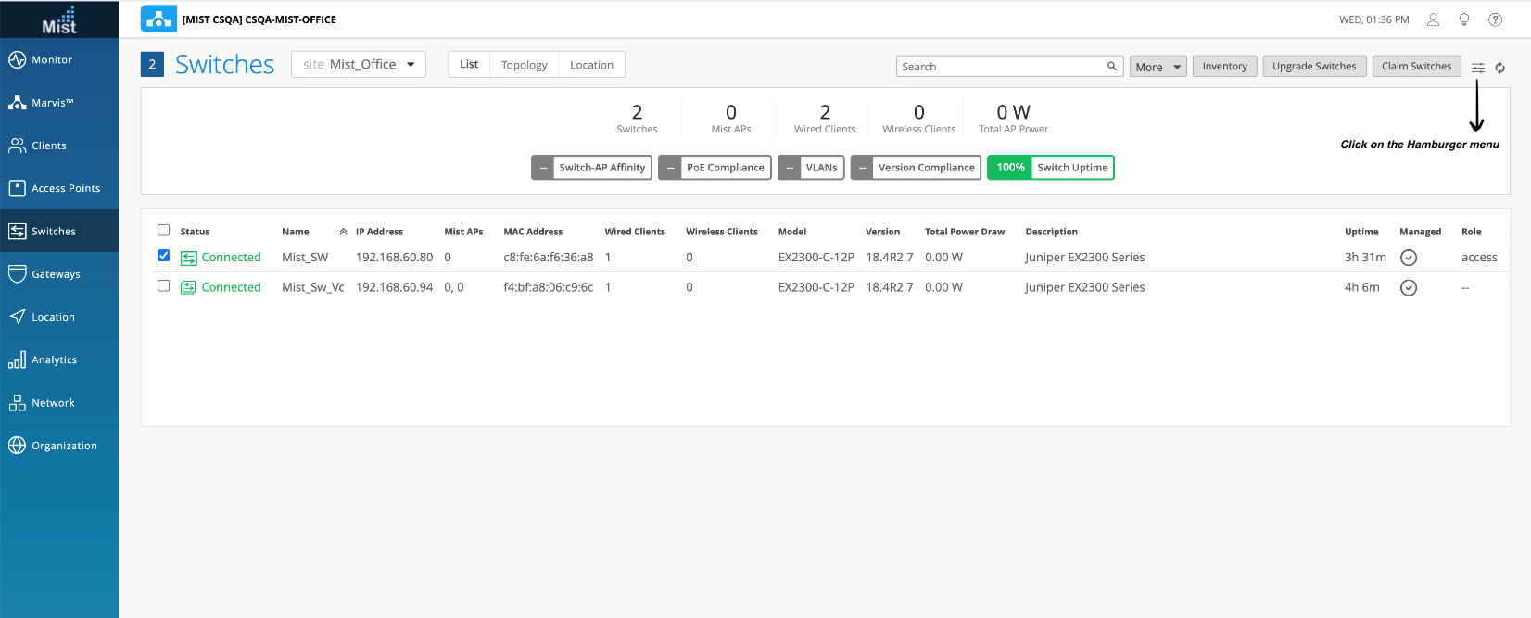Image resolution: width=1531 pixels, height=618 pixels.
Task: Click the MAC Address column header
Action: [533, 232]
